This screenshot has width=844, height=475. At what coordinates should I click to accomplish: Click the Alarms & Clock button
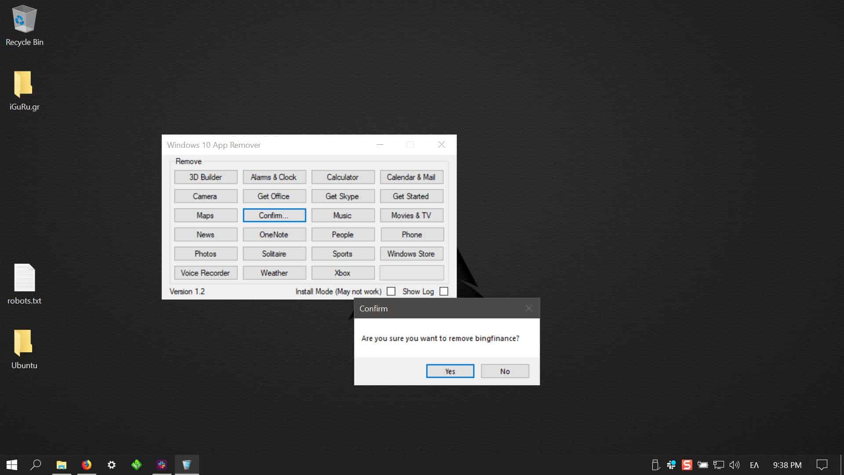[x=274, y=177]
